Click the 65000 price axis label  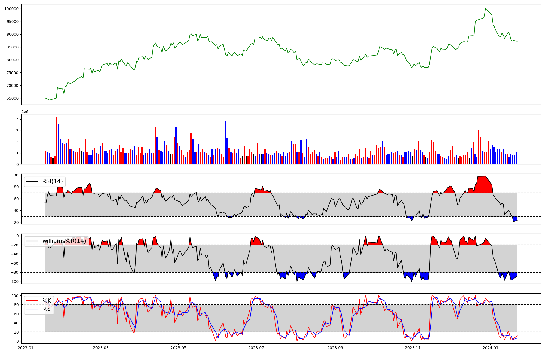[13, 98]
